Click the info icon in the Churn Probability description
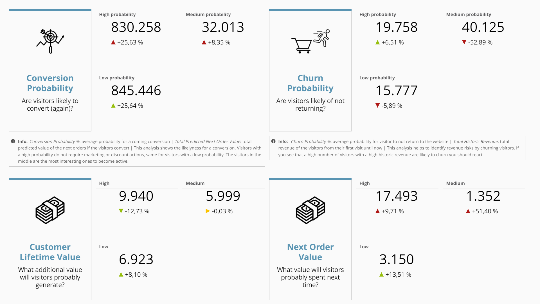The height and width of the screenshot is (304, 540). tap(273, 141)
